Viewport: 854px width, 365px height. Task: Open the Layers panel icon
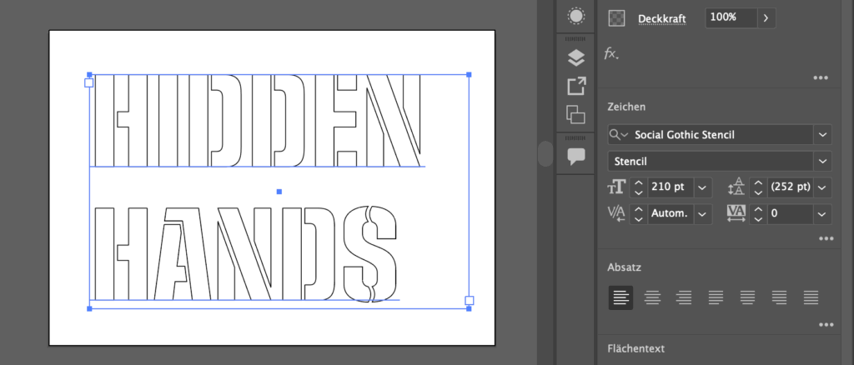click(x=575, y=57)
